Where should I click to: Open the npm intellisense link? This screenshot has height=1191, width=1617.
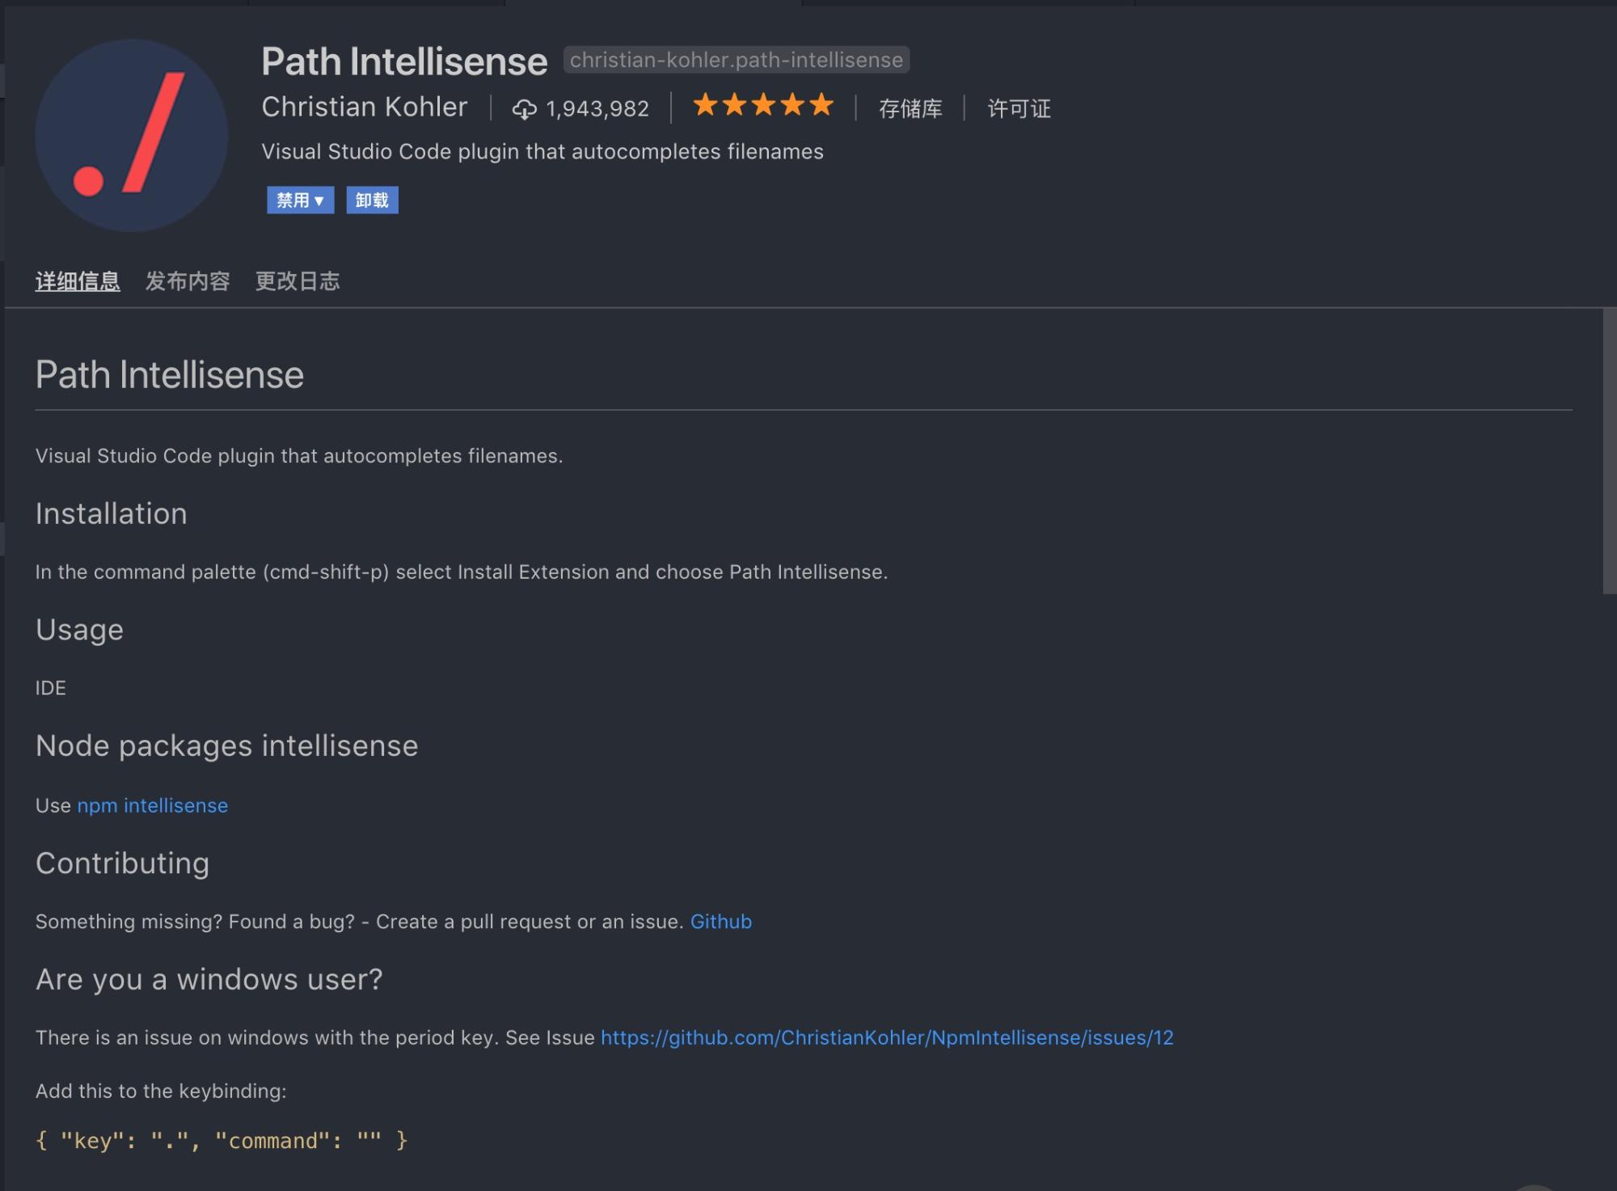click(x=153, y=805)
